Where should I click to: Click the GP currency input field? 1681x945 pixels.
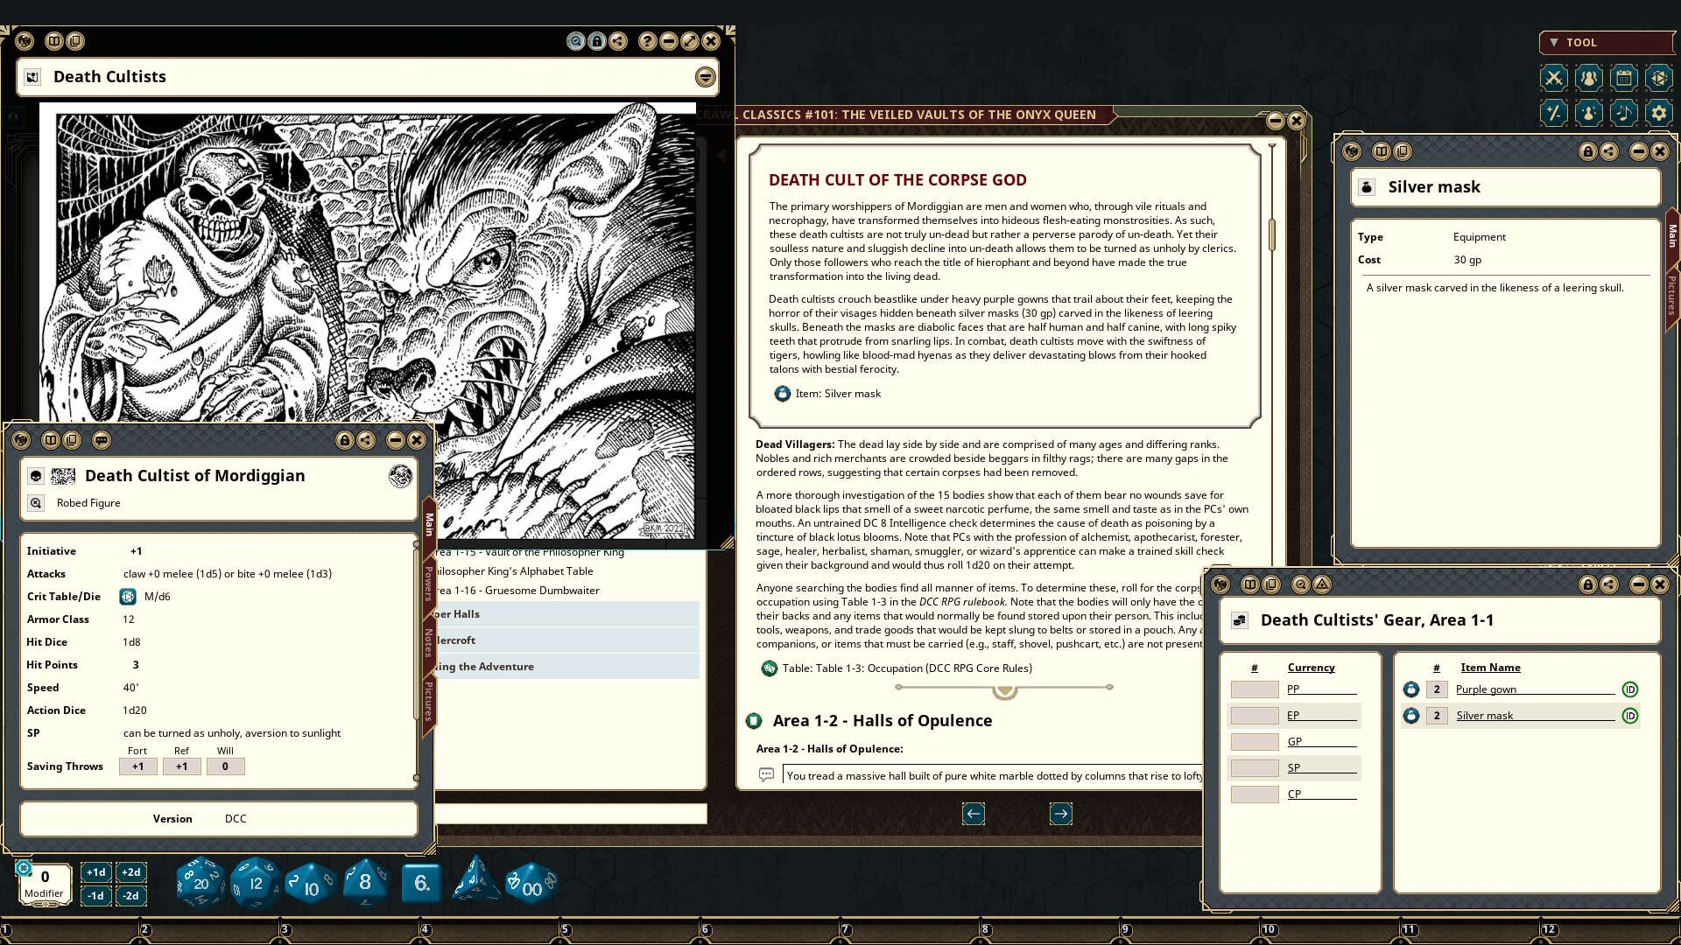(1254, 741)
